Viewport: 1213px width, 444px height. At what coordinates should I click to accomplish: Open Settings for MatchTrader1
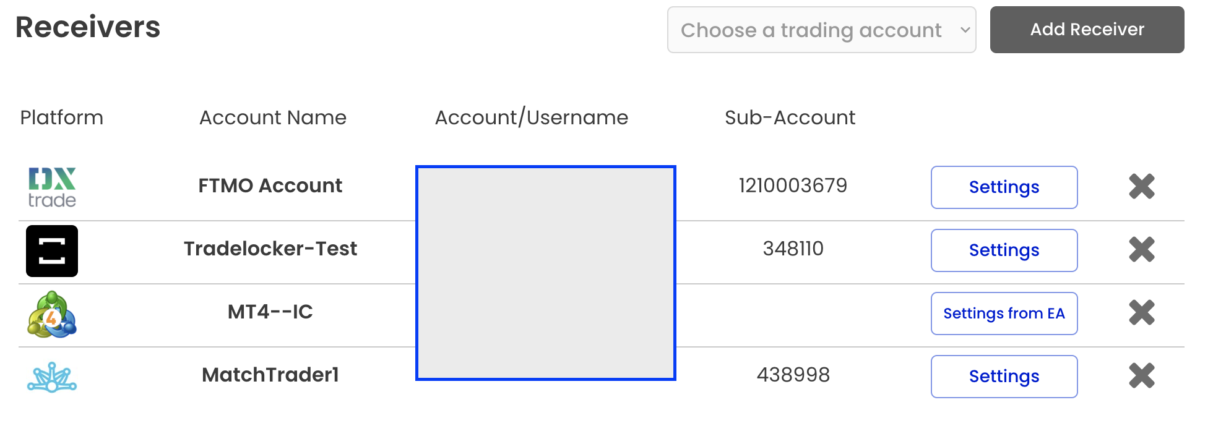coord(1004,376)
